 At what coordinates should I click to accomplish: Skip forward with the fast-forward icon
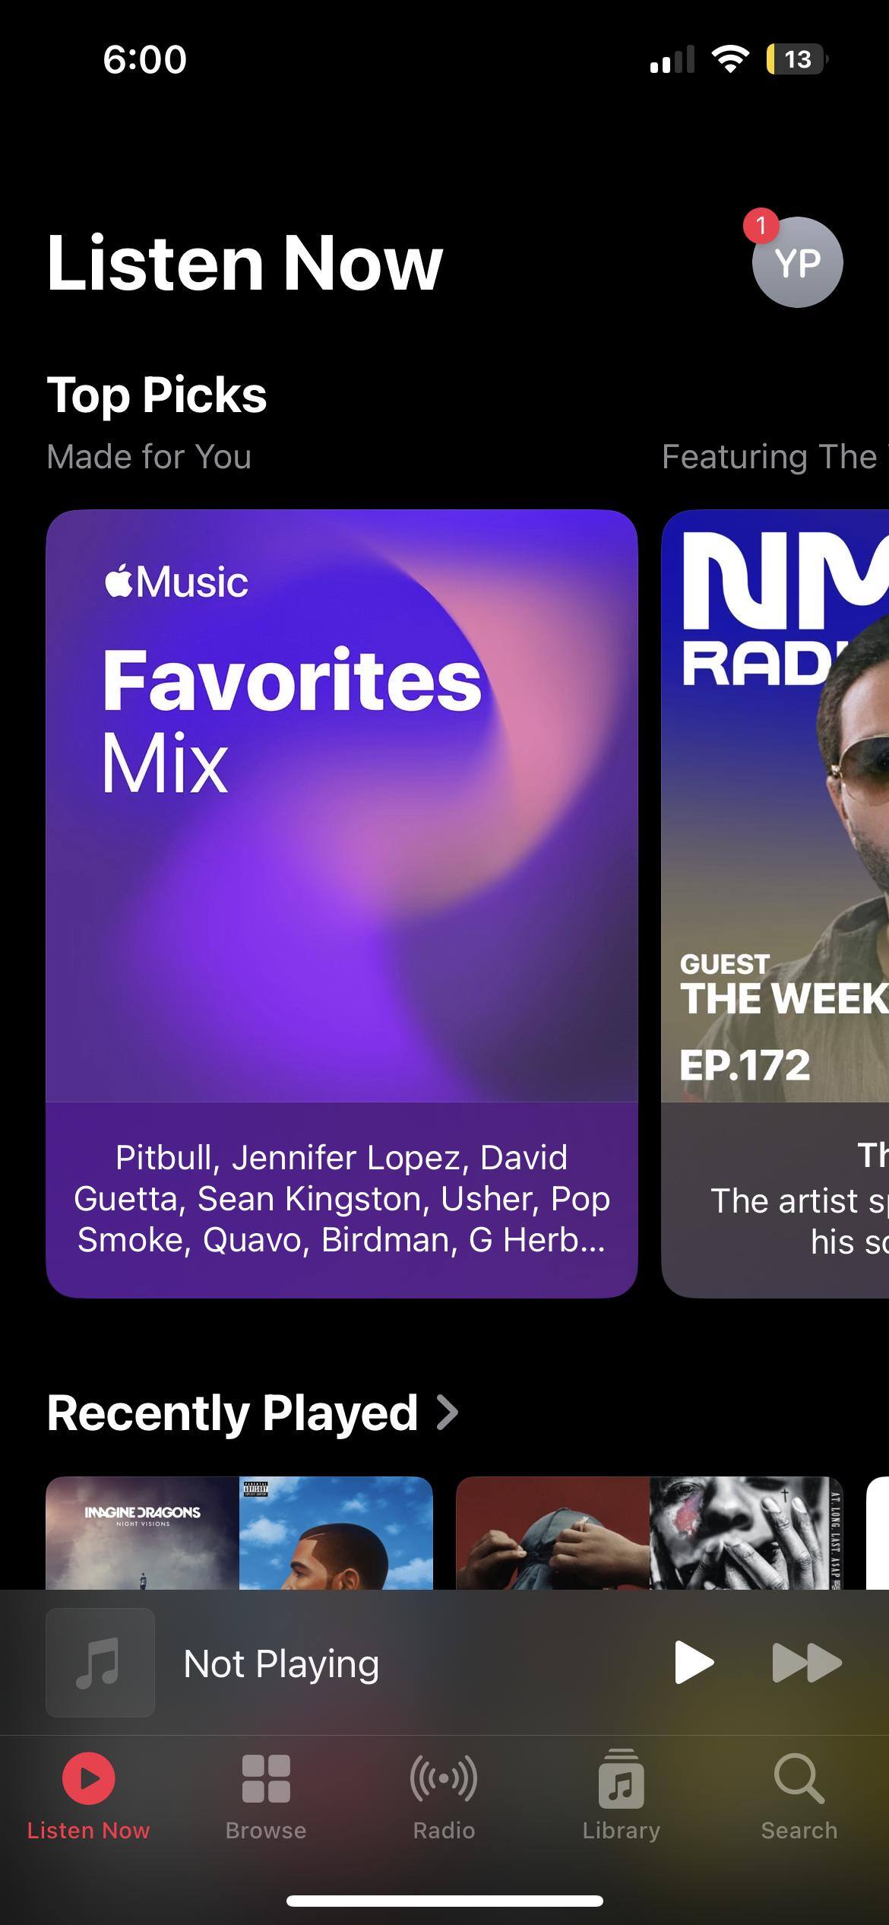pos(806,1662)
